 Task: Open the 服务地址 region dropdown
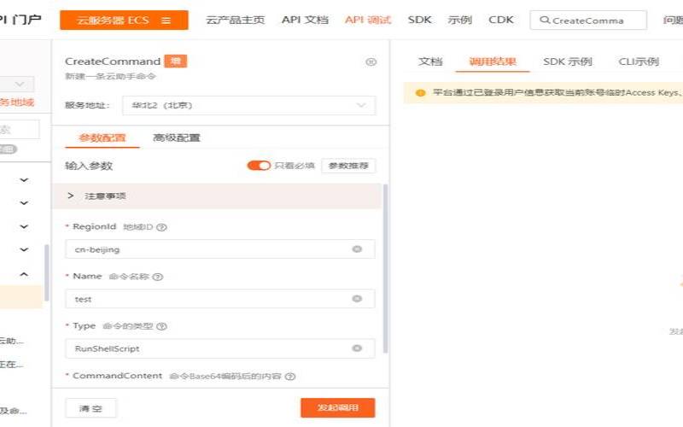(x=248, y=105)
